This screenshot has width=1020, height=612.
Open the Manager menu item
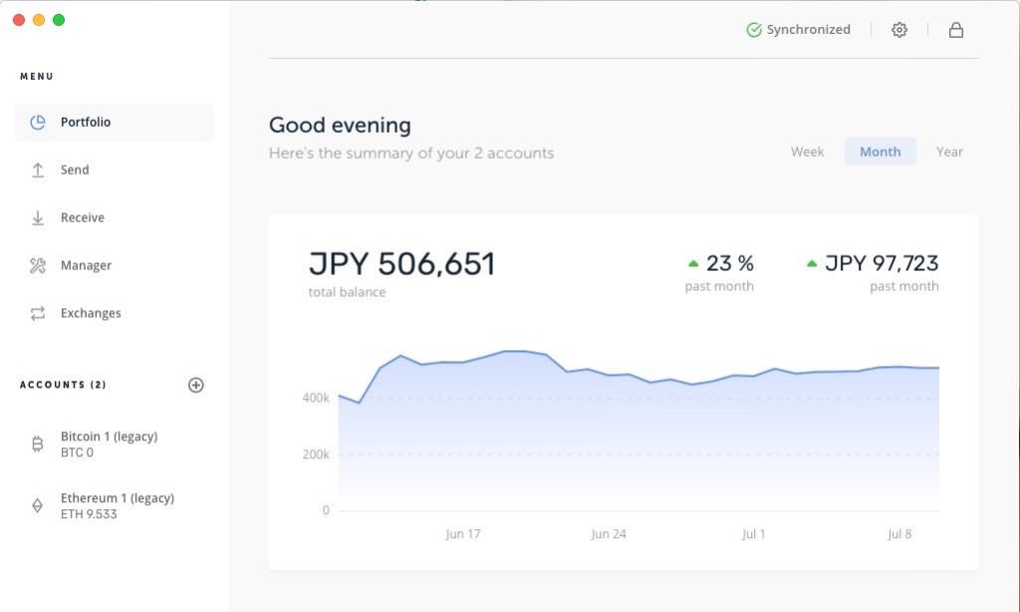click(x=87, y=266)
